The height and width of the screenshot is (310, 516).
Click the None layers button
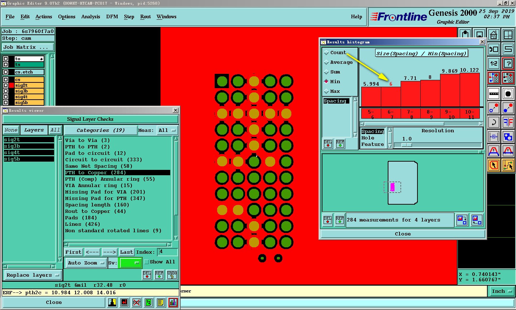coord(11,130)
